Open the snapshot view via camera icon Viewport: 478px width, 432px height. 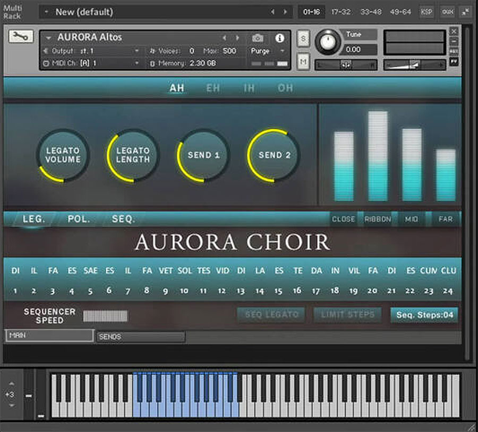(258, 38)
